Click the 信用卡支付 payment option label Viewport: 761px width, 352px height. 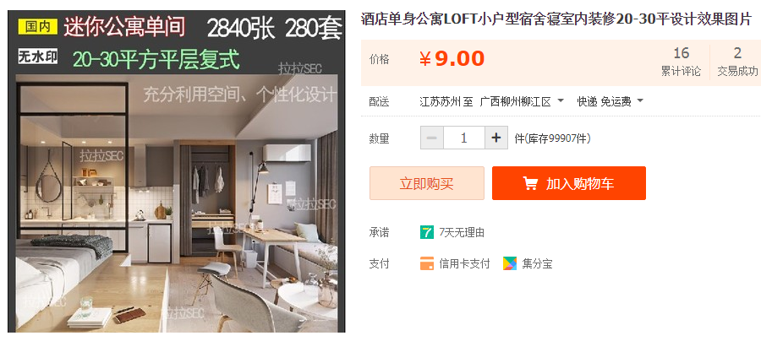tap(464, 264)
